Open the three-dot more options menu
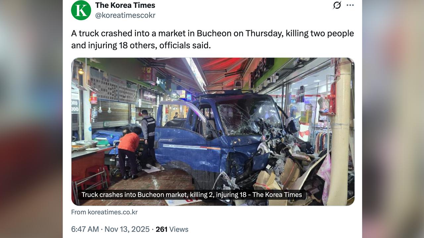This screenshot has width=424, height=238. [350, 5]
